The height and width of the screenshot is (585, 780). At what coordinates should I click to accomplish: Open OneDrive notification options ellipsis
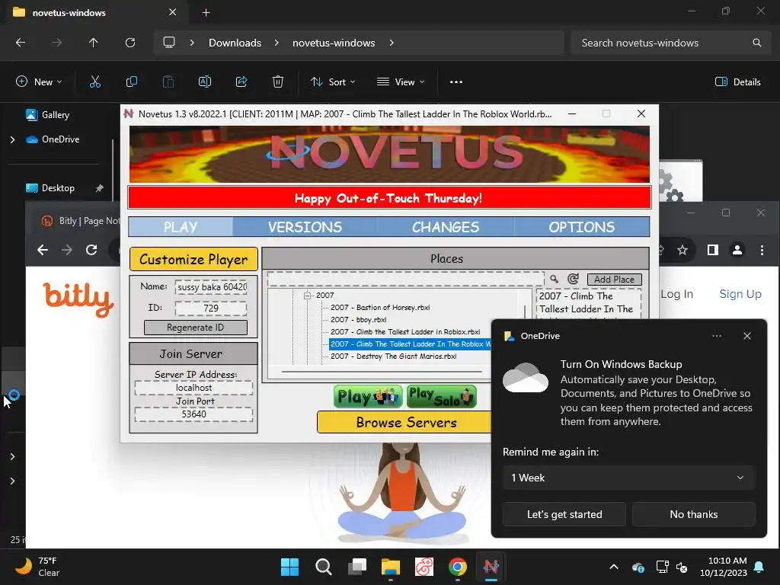coord(717,336)
